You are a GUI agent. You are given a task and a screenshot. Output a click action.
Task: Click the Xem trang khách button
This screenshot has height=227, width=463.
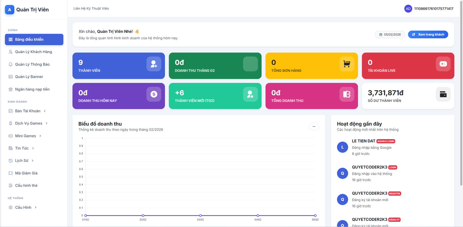(x=428, y=34)
